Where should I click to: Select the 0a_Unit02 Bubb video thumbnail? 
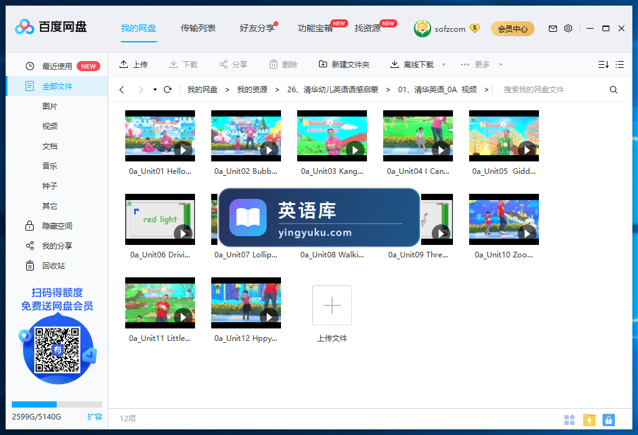pyautogui.click(x=246, y=136)
